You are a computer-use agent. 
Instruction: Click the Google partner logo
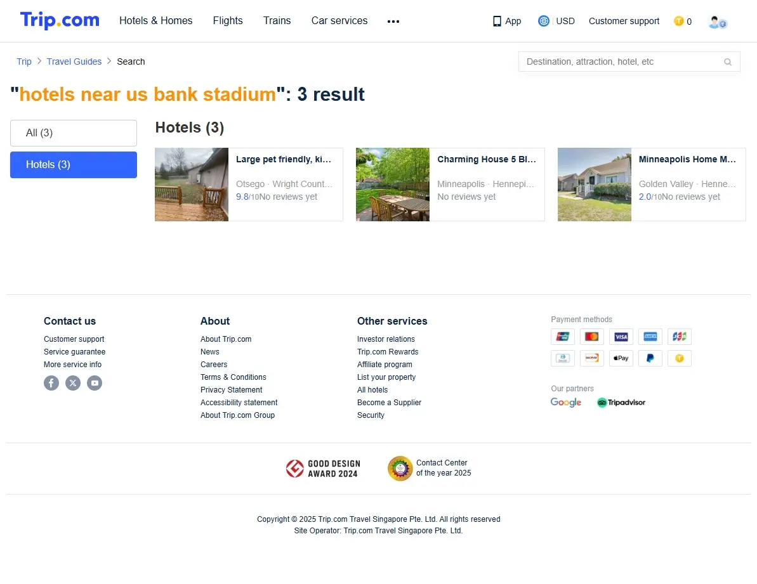pos(566,402)
